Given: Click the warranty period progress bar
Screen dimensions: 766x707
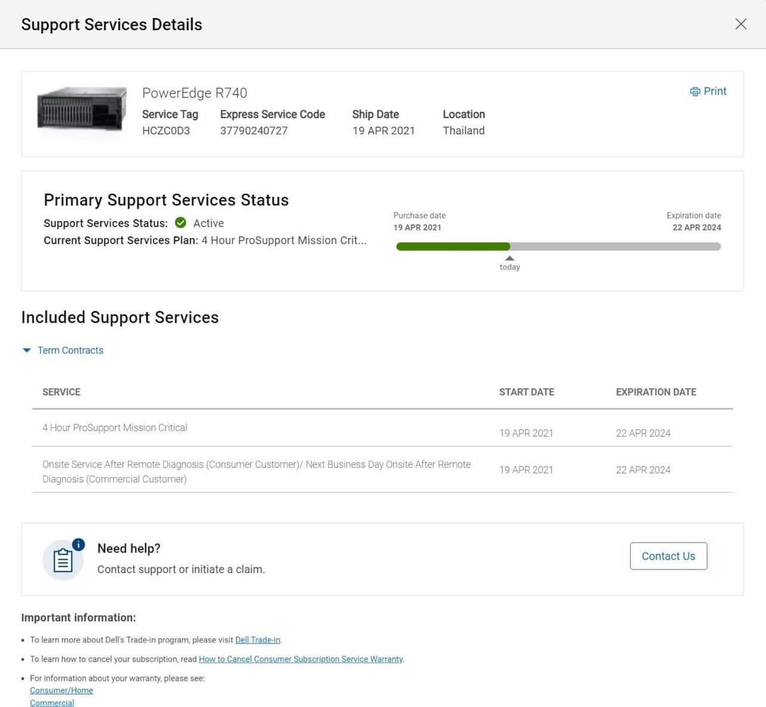Looking at the screenshot, I should coord(558,247).
